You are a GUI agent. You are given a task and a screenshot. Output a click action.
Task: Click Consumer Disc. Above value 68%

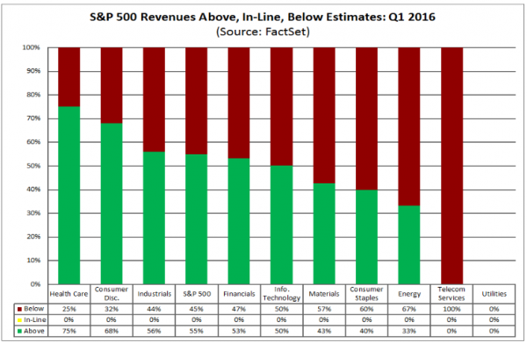click(x=112, y=331)
